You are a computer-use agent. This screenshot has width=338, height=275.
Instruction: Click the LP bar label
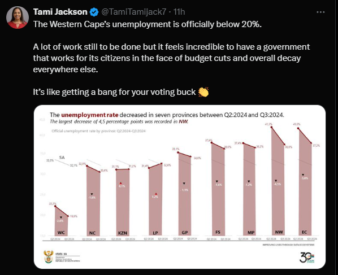(x=155, y=233)
